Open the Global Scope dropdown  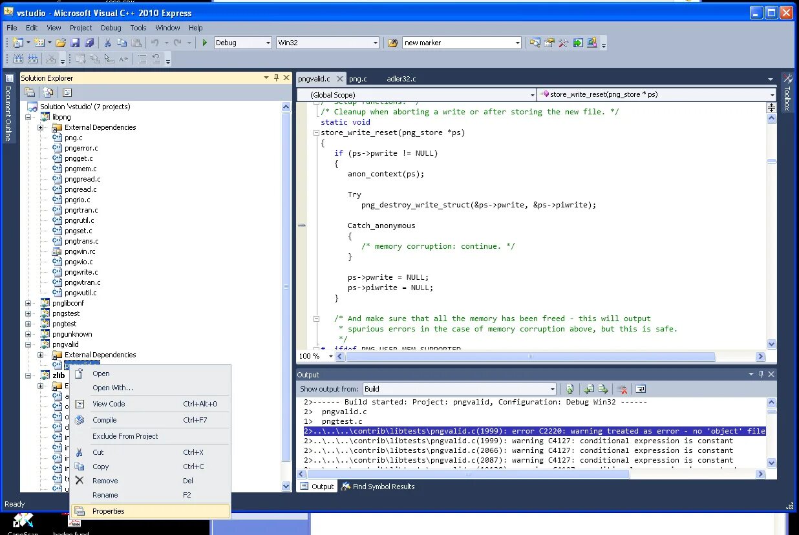(416, 94)
